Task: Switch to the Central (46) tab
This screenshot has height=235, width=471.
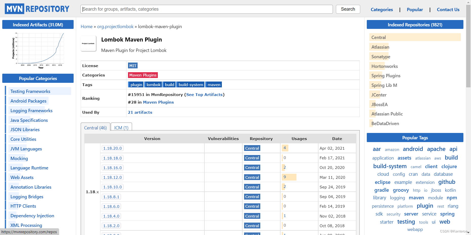Action: [95, 128]
